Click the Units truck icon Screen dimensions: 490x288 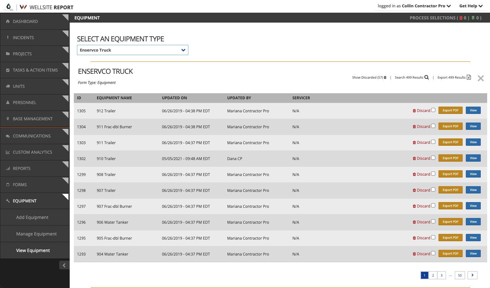(x=8, y=86)
